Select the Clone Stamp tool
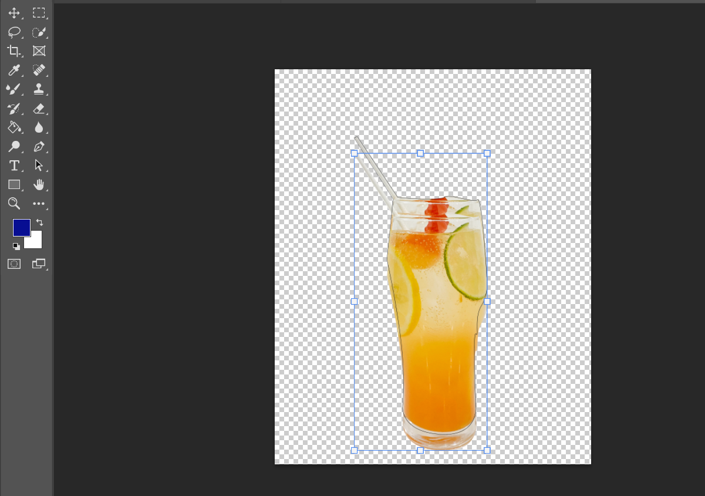The width and height of the screenshot is (705, 496). coord(39,89)
